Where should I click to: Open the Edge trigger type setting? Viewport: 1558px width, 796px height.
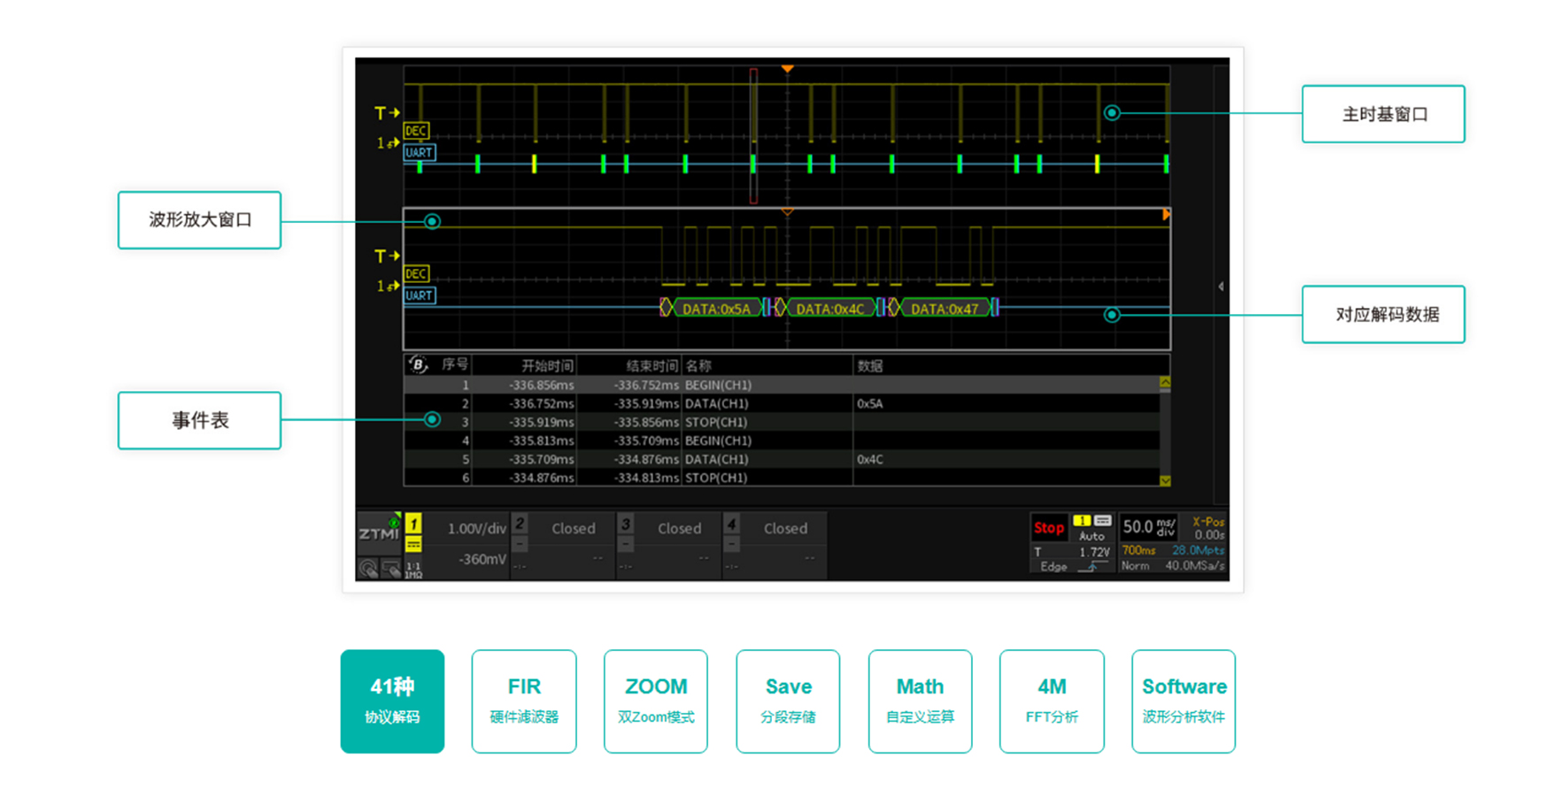1053,567
